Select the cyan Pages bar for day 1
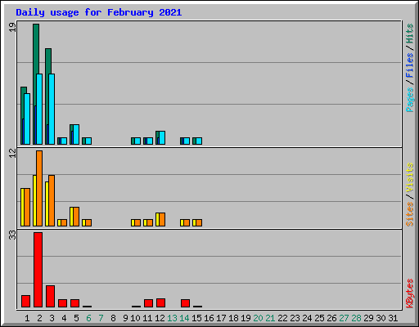This screenshot has width=419, height=327. (x=27, y=119)
